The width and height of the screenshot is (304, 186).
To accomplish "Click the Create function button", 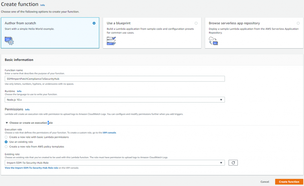I will [289, 182].
